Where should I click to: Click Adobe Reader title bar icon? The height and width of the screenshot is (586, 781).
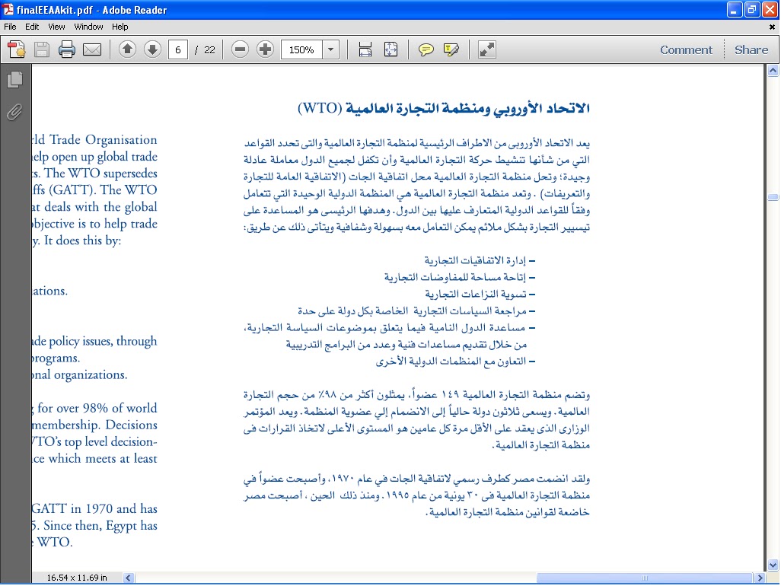[x=8, y=9]
